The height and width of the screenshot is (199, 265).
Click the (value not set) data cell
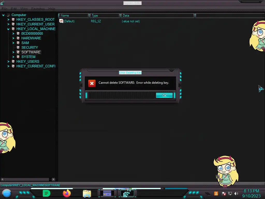click(131, 21)
